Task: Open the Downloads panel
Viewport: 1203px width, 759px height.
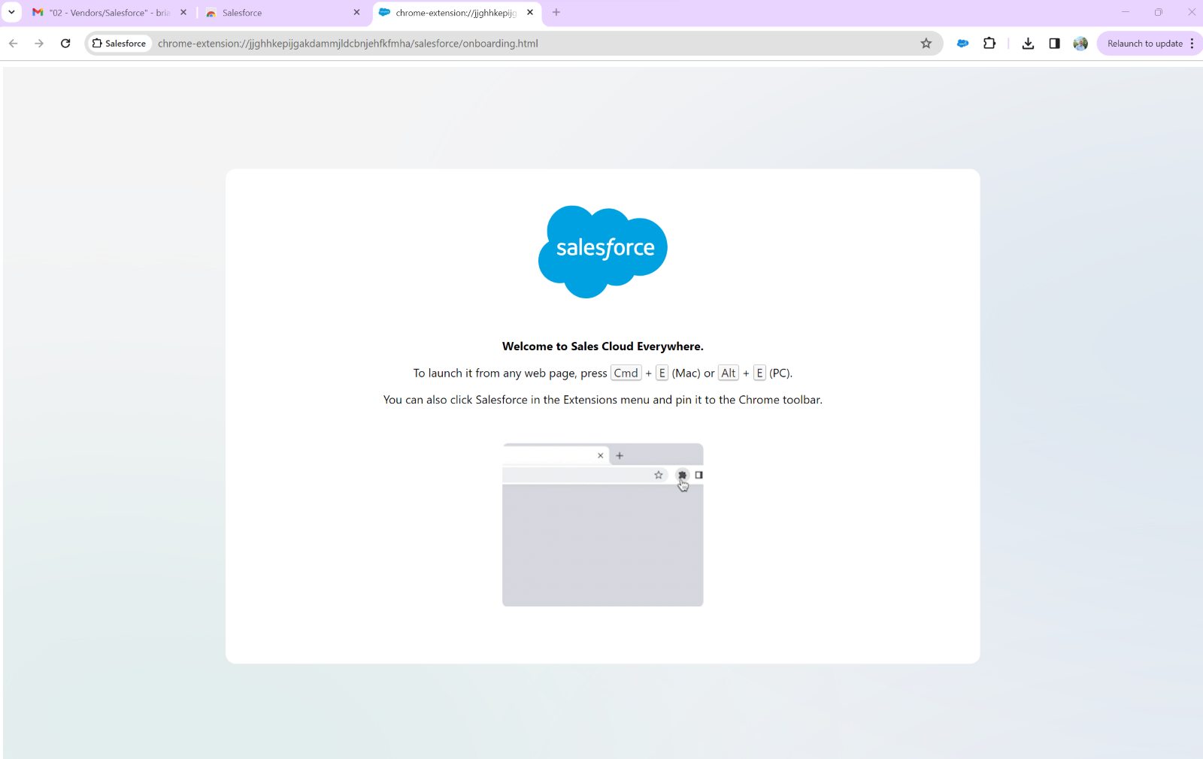Action: (1028, 44)
